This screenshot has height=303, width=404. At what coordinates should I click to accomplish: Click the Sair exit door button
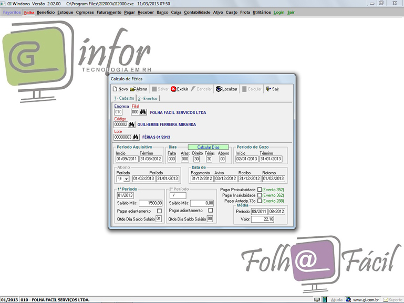pos(272,89)
